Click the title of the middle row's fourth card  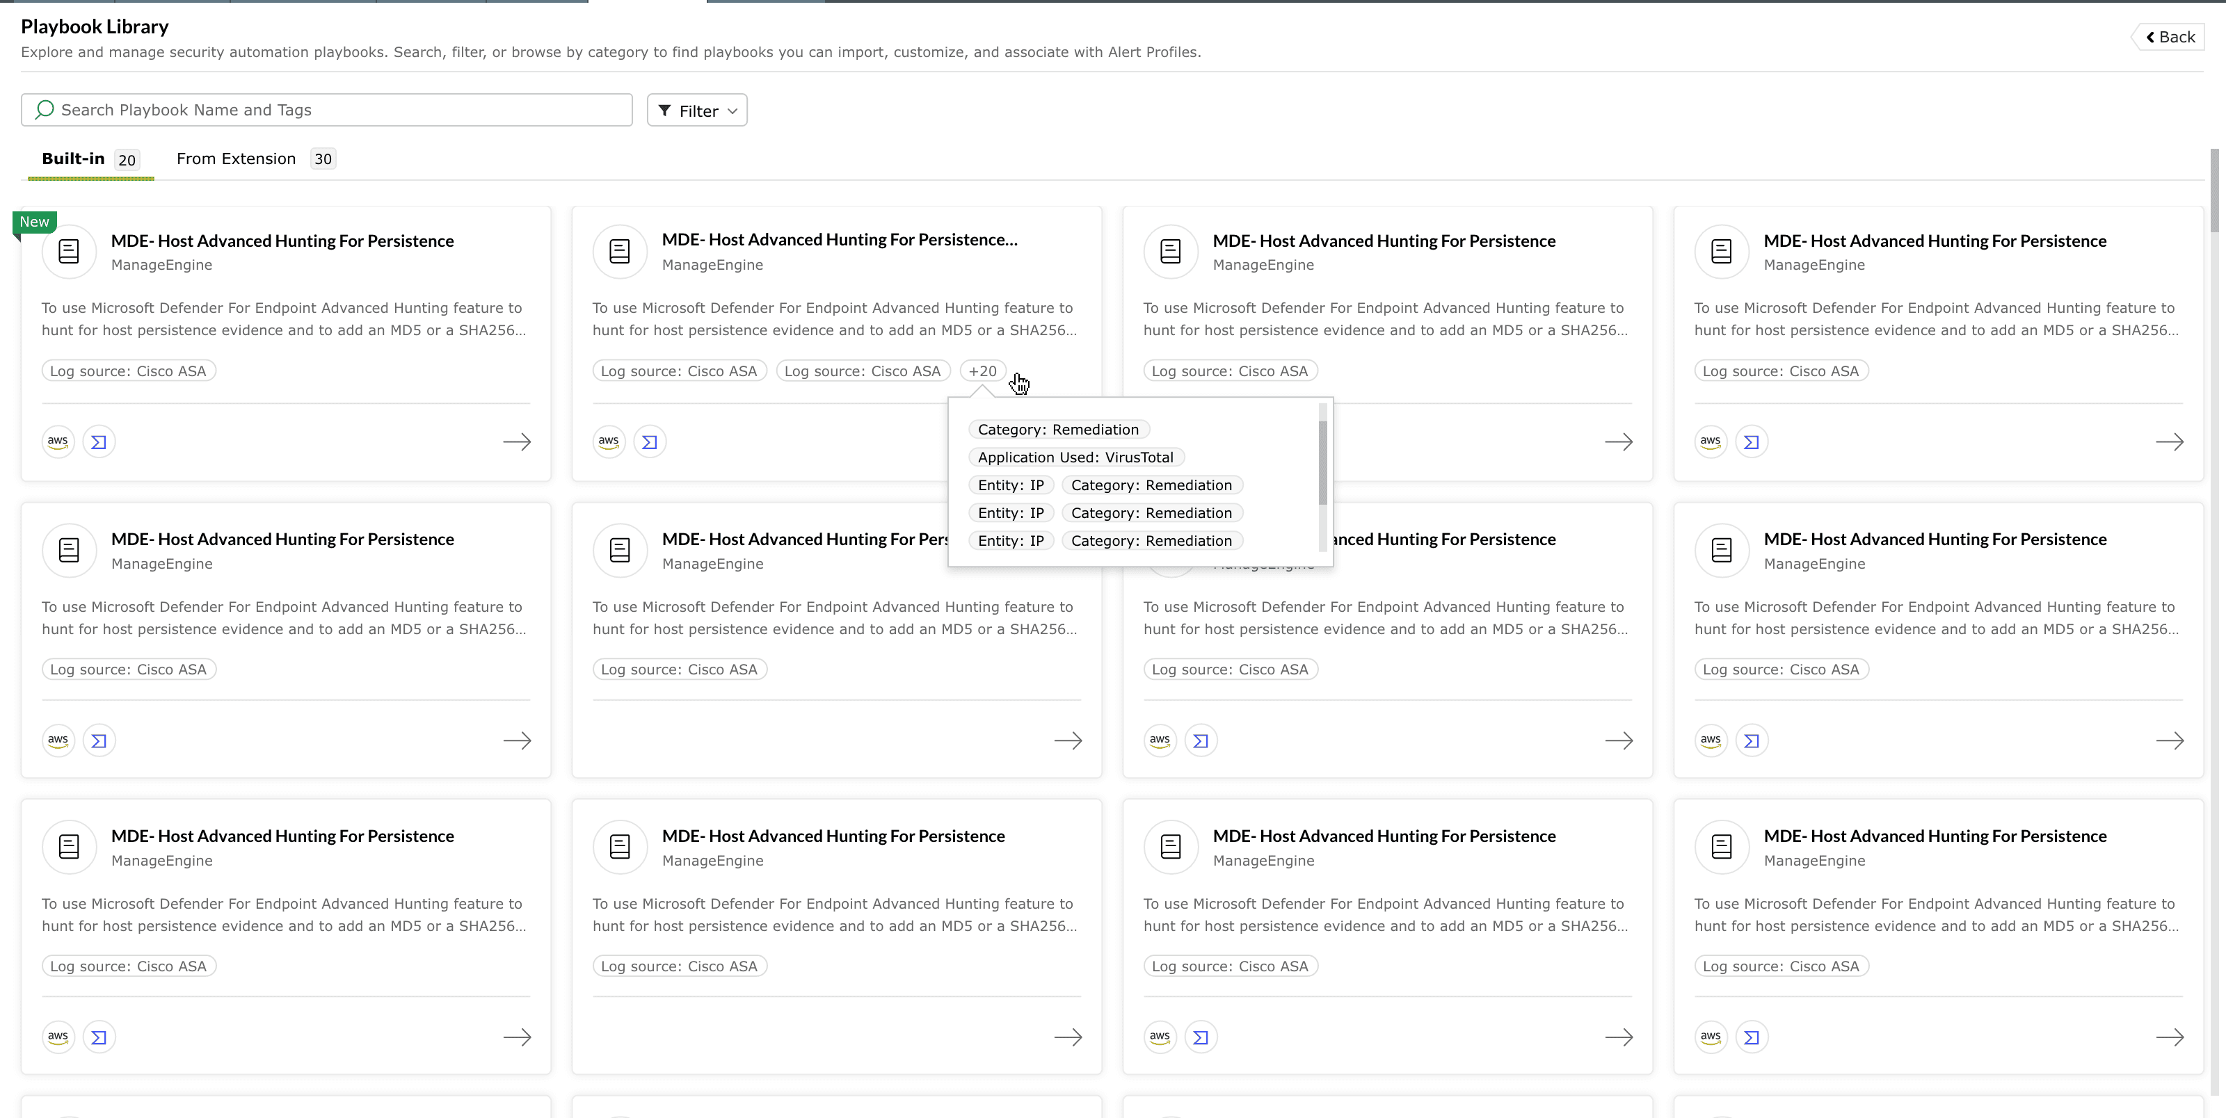click(1935, 539)
